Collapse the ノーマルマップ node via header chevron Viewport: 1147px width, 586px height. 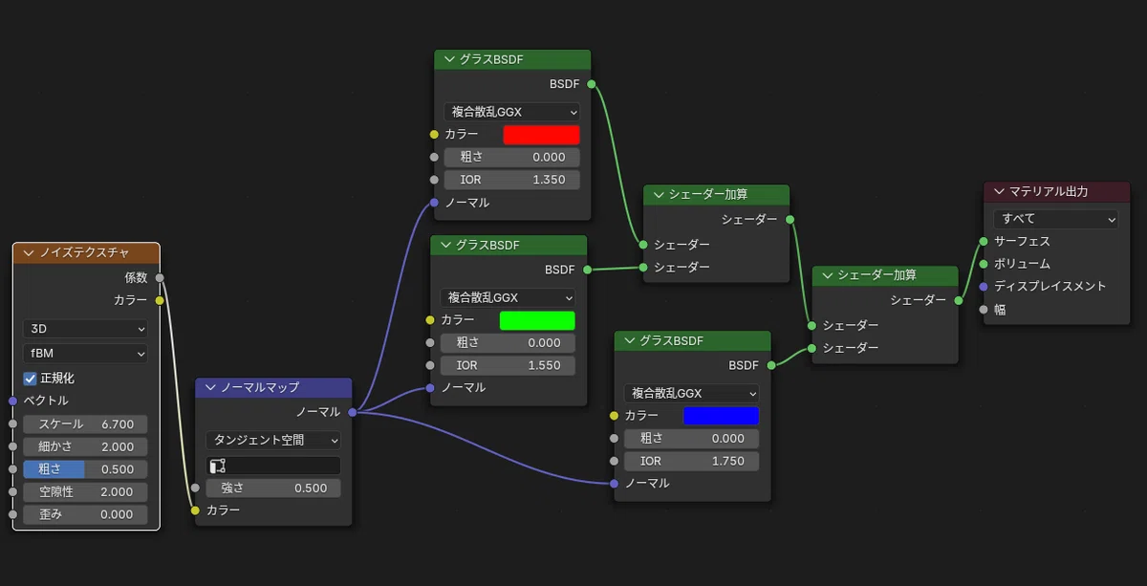210,387
